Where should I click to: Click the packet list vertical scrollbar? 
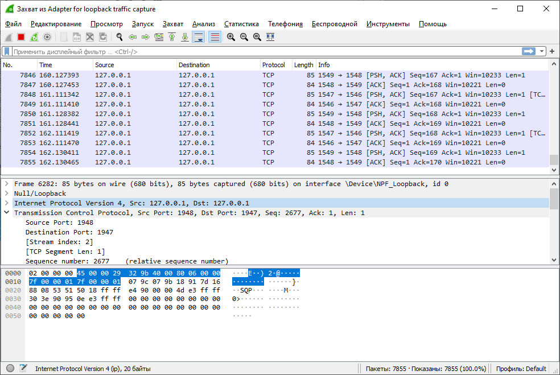(x=554, y=114)
